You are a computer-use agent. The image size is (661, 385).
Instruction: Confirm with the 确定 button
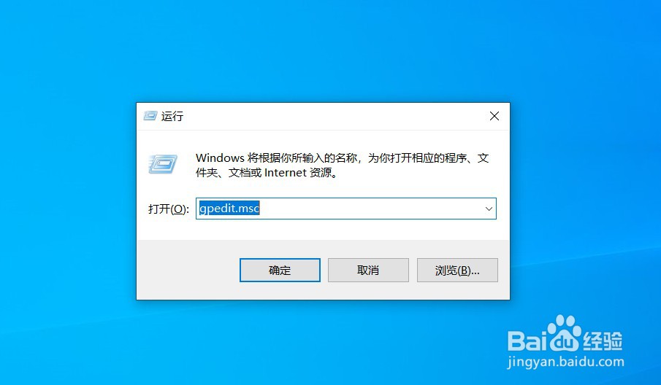tap(280, 270)
